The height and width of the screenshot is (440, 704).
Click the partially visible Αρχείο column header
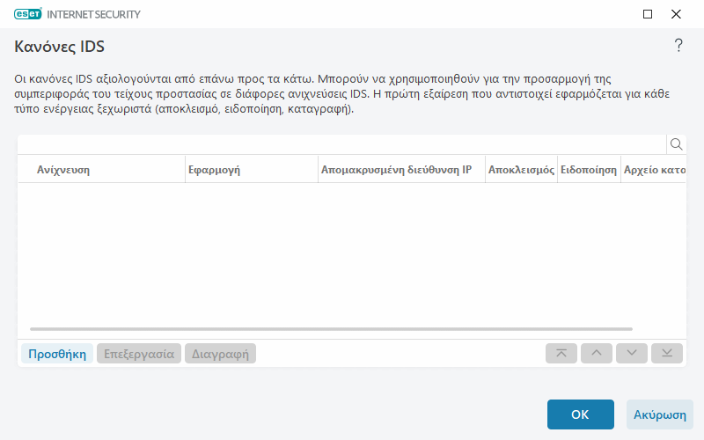click(x=653, y=169)
